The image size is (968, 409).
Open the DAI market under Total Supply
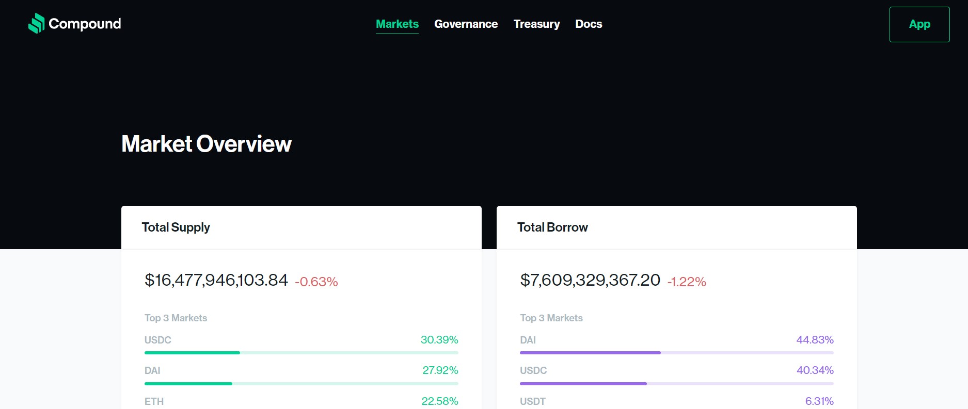click(153, 370)
